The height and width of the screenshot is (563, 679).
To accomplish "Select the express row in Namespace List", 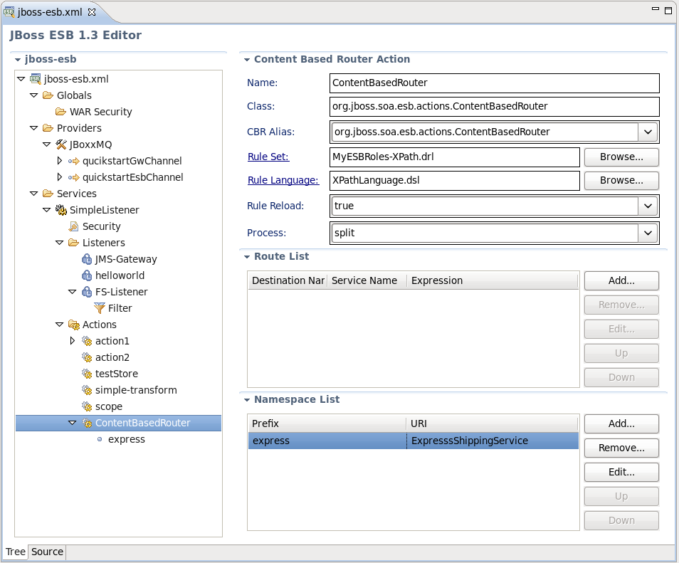I will [413, 441].
